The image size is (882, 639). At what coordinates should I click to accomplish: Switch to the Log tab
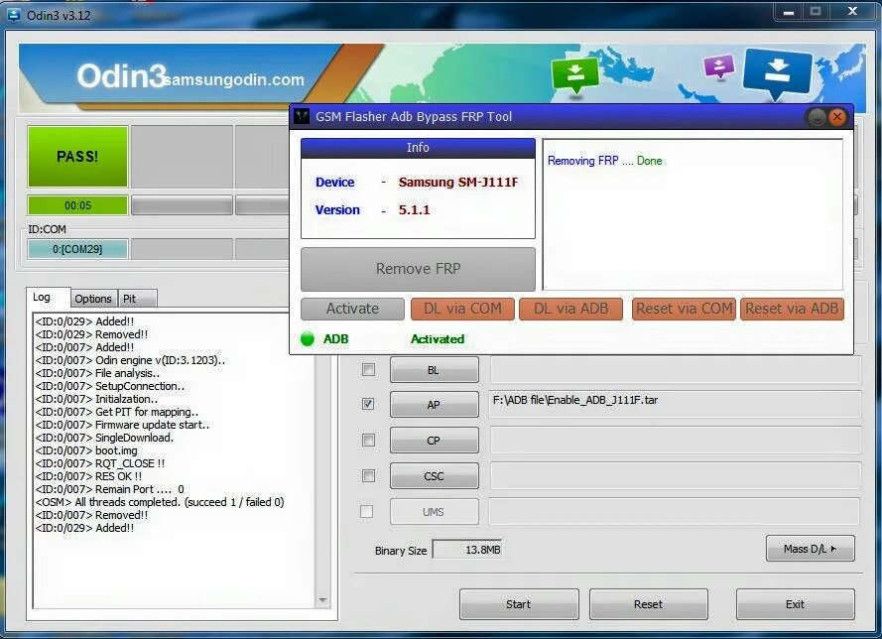[42, 297]
